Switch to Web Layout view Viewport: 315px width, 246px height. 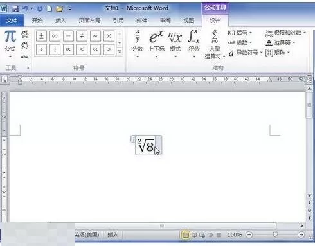pos(203,235)
